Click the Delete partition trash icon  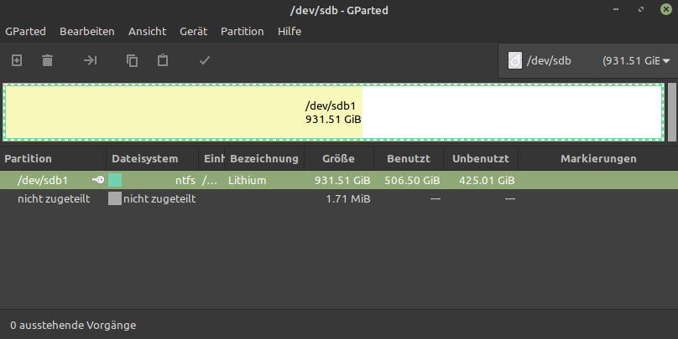pyautogui.click(x=48, y=60)
